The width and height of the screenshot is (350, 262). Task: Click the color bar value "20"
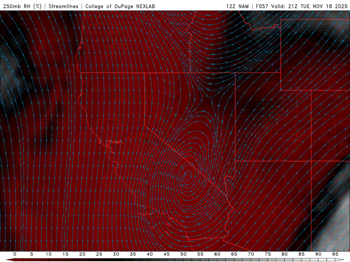82,254
